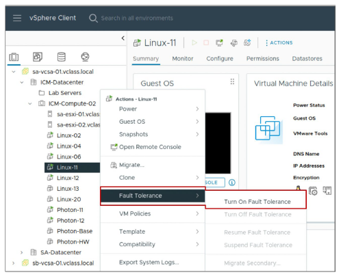The height and width of the screenshot is (279, 341).
Task: Open the vSphere Client hamburger menu
Action: 17,18
